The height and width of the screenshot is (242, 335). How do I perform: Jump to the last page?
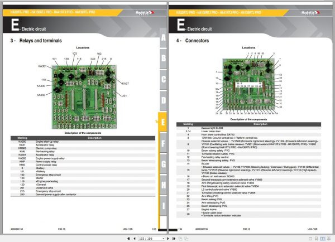[174, 238]
